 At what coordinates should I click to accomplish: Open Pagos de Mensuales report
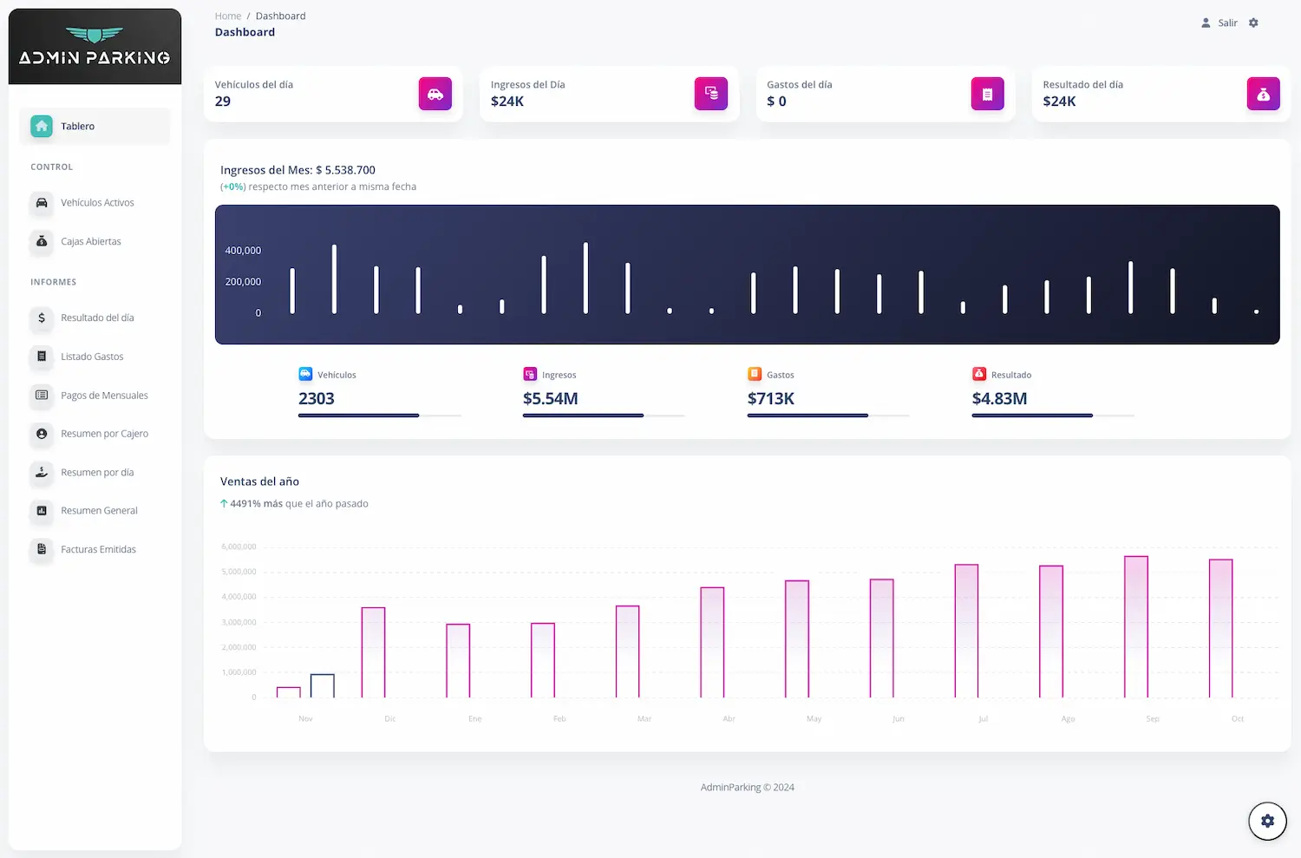(104, 396)
